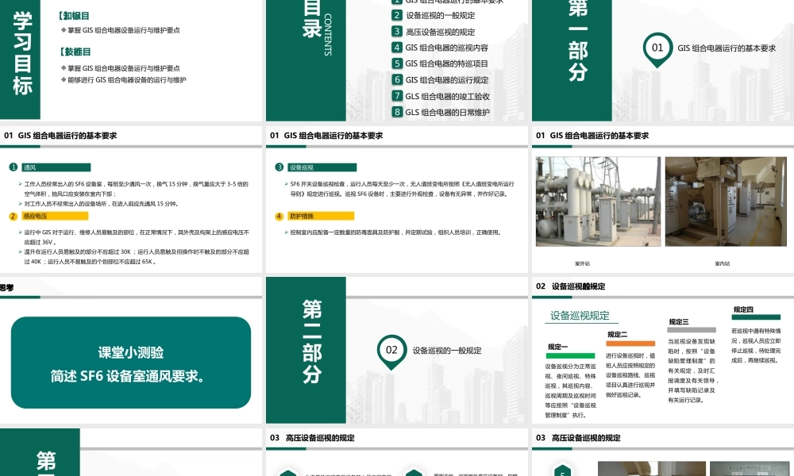Click the green bar under 规定一
794x476 pixels.
coord(570,356)
